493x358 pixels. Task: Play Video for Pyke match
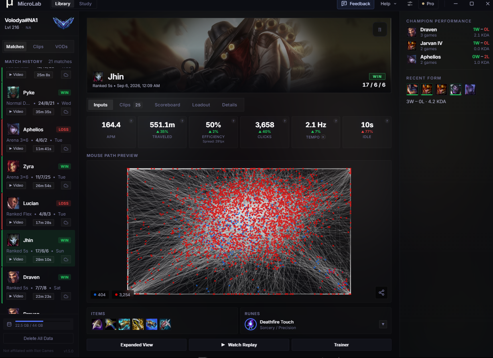click(16, 112)
